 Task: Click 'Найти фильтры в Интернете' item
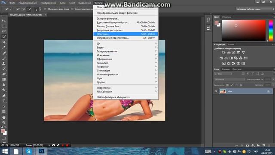pyautogui.click(x=126, y=97)
